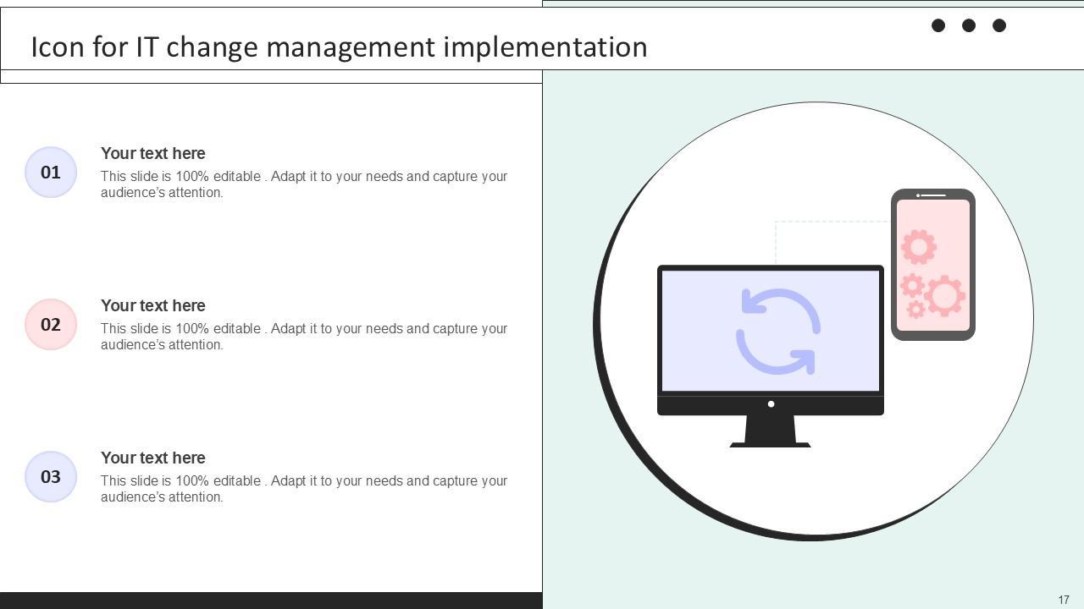Click second "Your text here" heading
Screen dimensions: 1084x609
point(153,305)
